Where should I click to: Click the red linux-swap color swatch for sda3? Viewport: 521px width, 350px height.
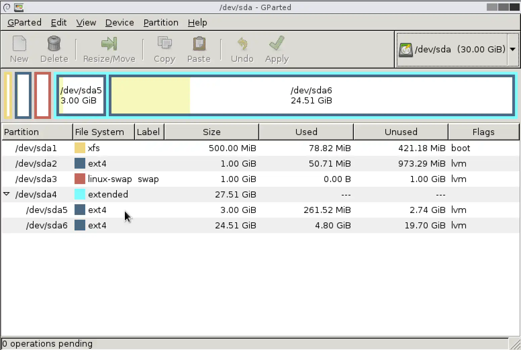click(x=80, y=179)
